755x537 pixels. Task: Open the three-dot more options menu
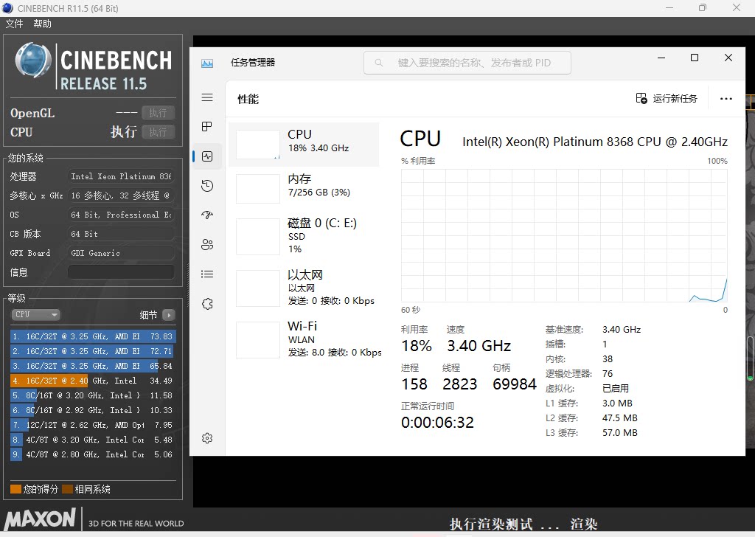[x=726, y=99]
